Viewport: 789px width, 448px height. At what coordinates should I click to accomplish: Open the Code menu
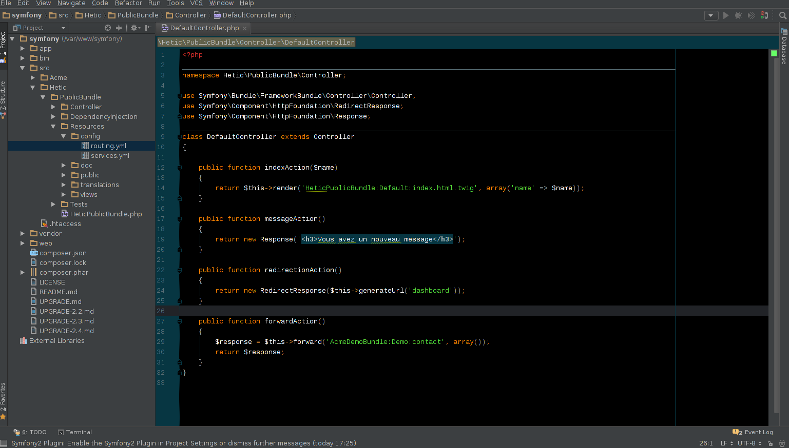point(100,3)
